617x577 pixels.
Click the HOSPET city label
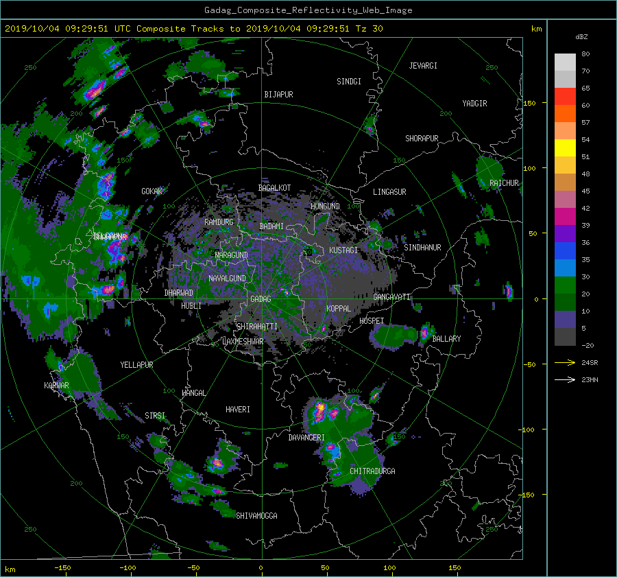click(372, 321)
